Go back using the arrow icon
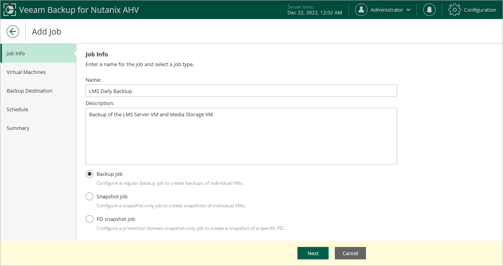503x266 pixels. (x=13, y=31)
